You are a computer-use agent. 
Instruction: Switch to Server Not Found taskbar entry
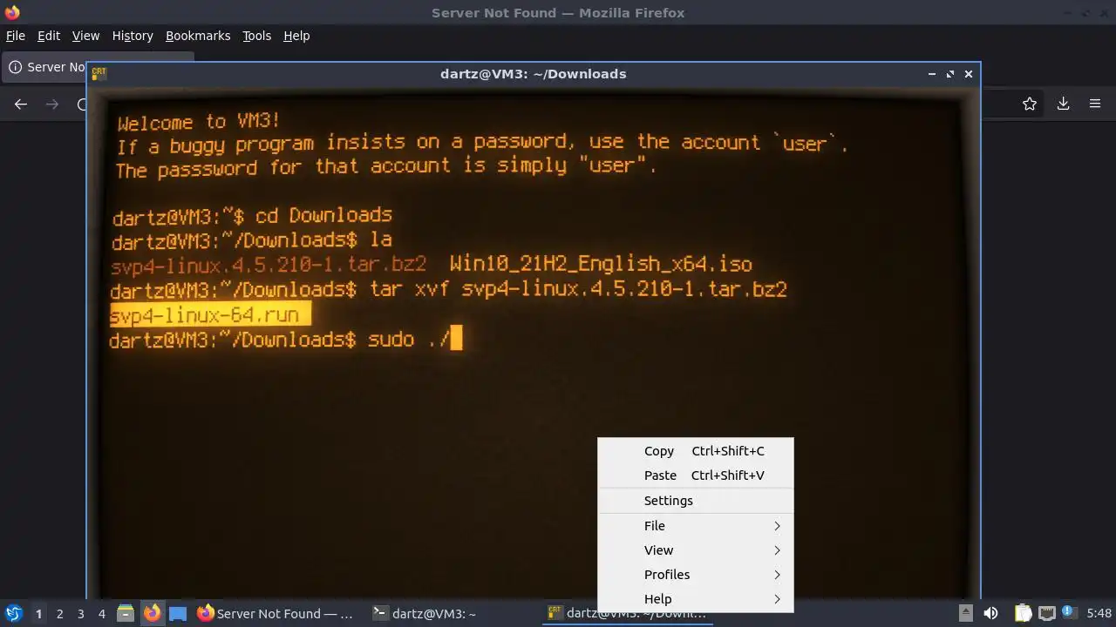click(276, 614)
